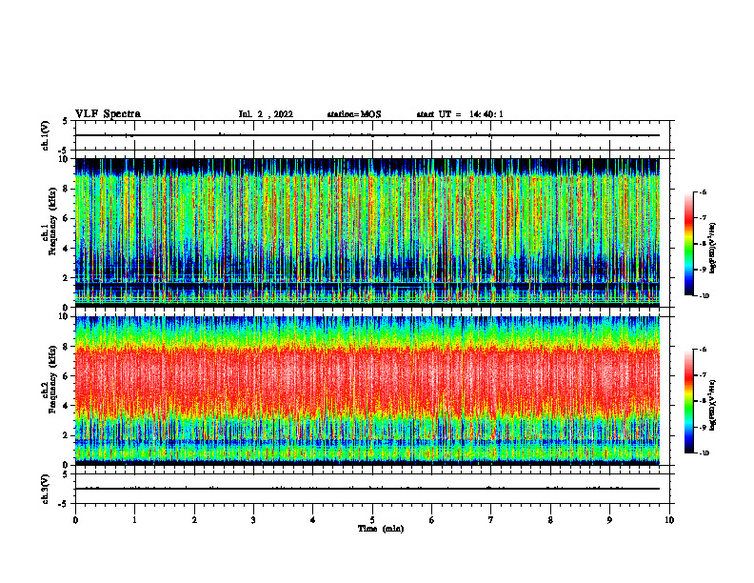This screenshot has width=754, height=583.
Task: Click the "ch.1(V)" axis label at top
Action: pos(45,135)
